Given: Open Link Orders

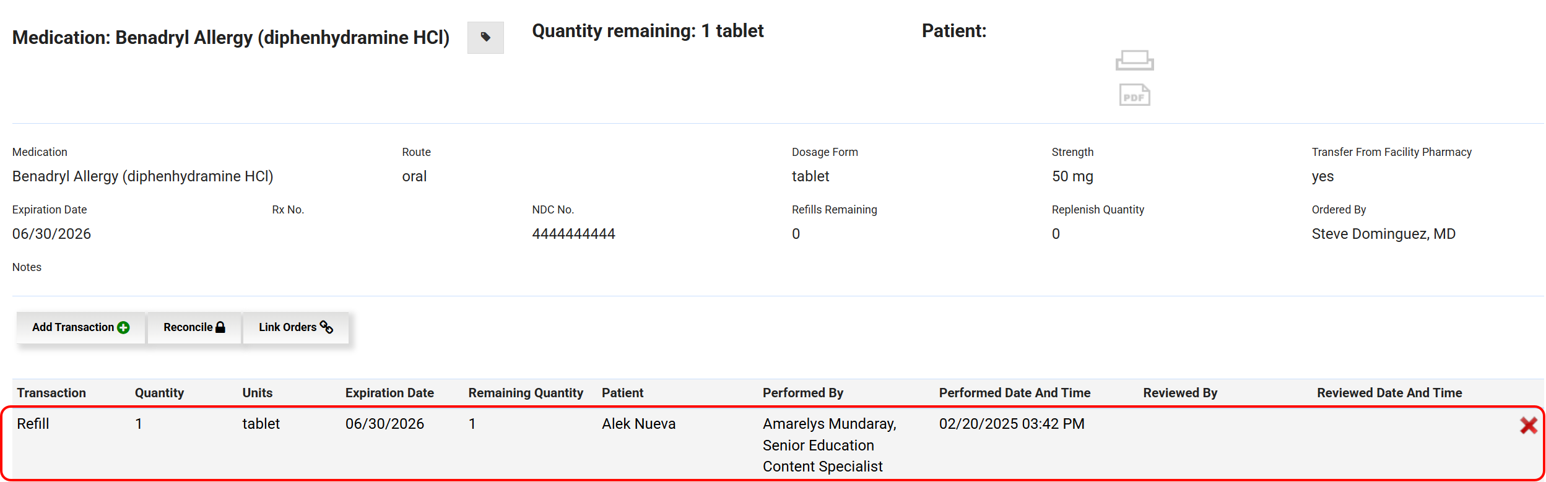Looking at the screenshot, I should point(295,327).
